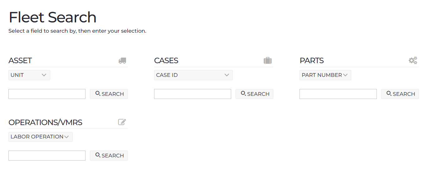Click the PARTS section heading
428x173 pixels.
(312, 61)
